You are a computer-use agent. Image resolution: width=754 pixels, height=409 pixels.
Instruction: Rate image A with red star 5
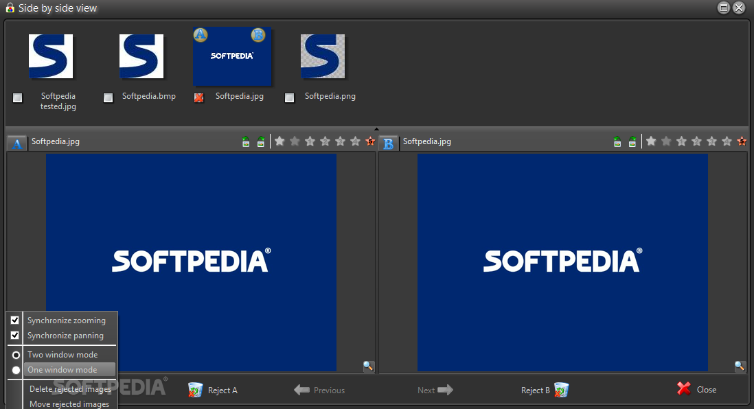click(x=370, y=141)
